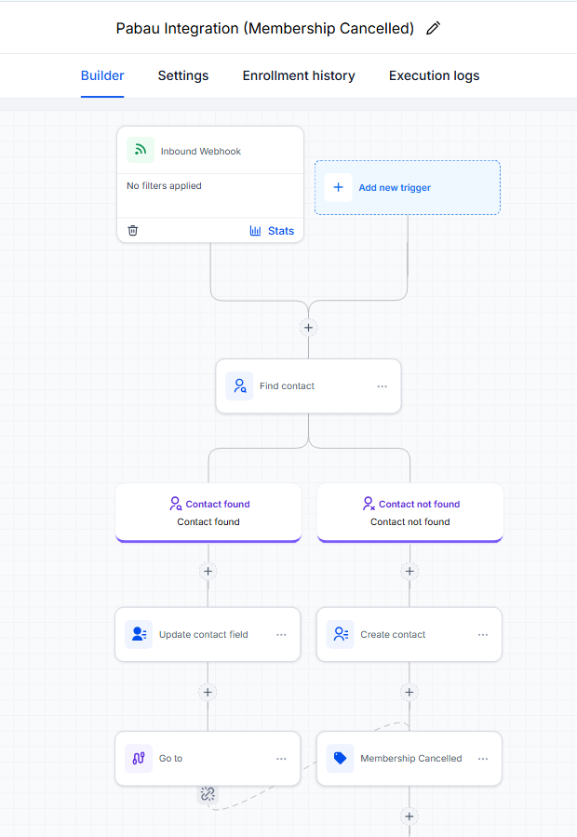Switch to the Builder tab
The width and height of the screenshot is (577, 837).
click(x=102, y=75)
